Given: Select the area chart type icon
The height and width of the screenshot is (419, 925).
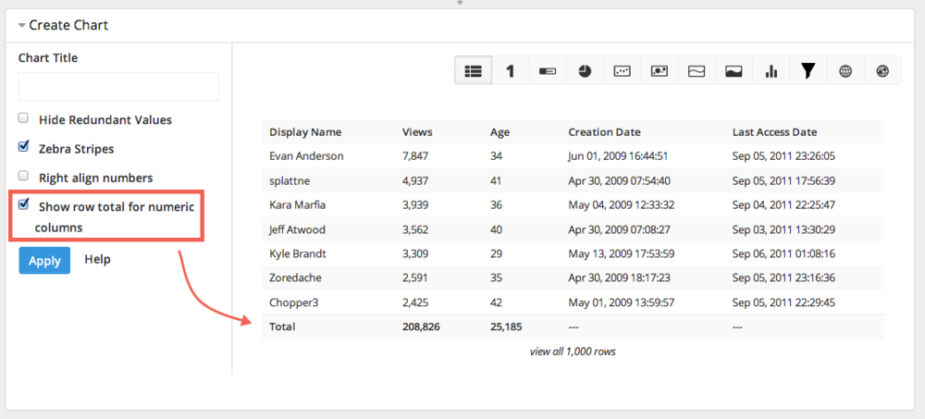Looking at the screenshot, I should tap(734, 71).
